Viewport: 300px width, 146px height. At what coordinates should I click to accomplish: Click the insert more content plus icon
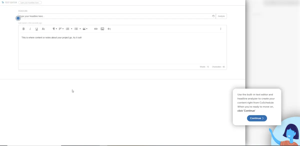(109, 29)
